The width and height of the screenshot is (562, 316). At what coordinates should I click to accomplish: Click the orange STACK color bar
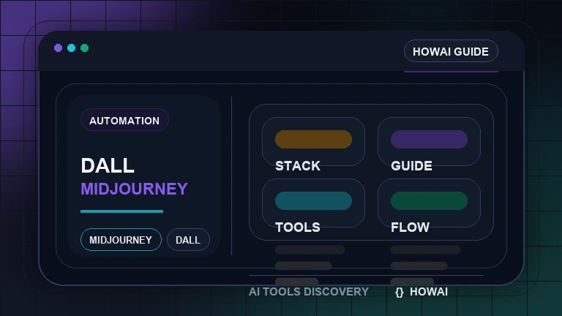pos(314,140)
